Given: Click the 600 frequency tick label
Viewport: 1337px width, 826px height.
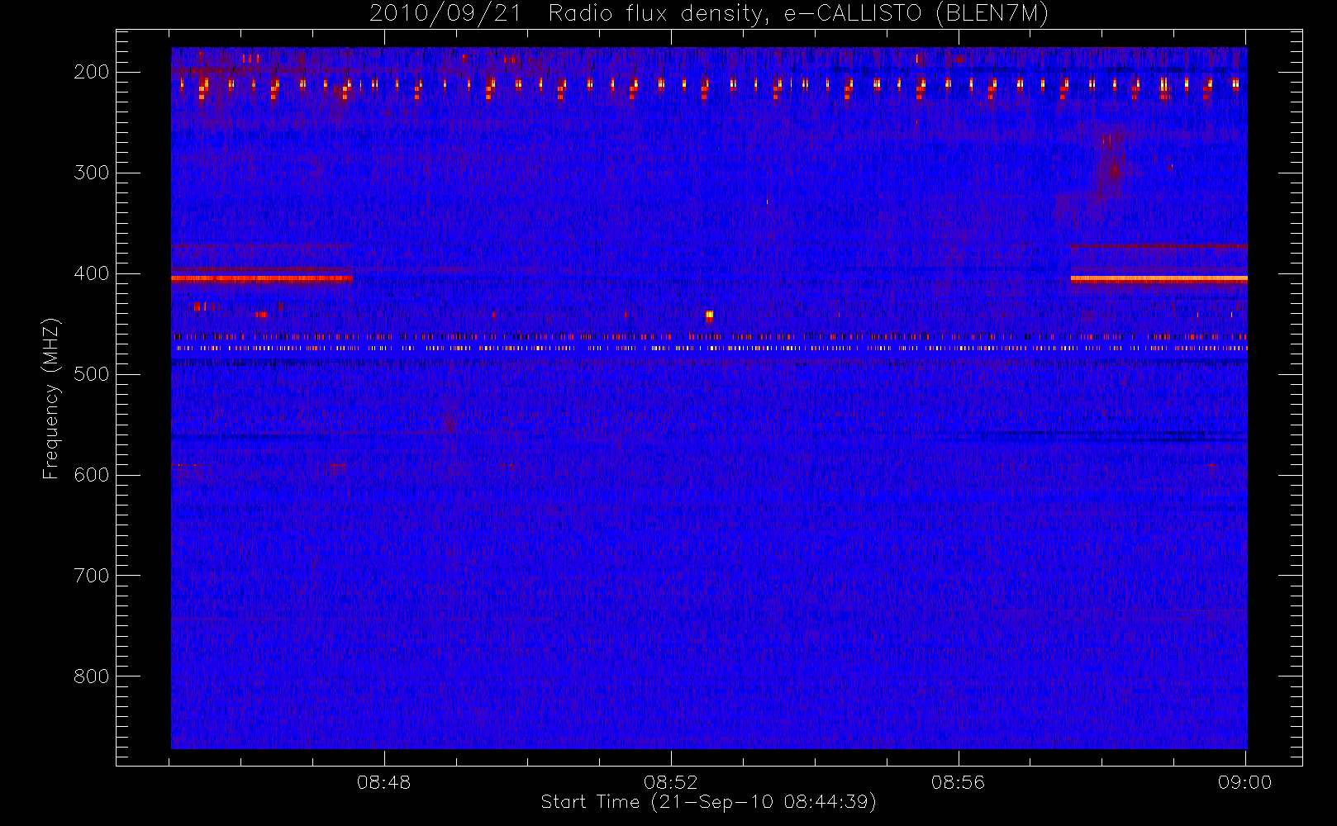Looking at the screenshot, I should click(x=92, y=475).
